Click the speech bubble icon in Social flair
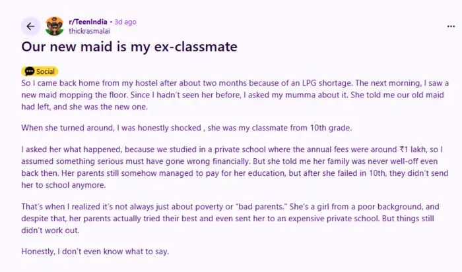462x272 pixels. click(x=29, y=71)
